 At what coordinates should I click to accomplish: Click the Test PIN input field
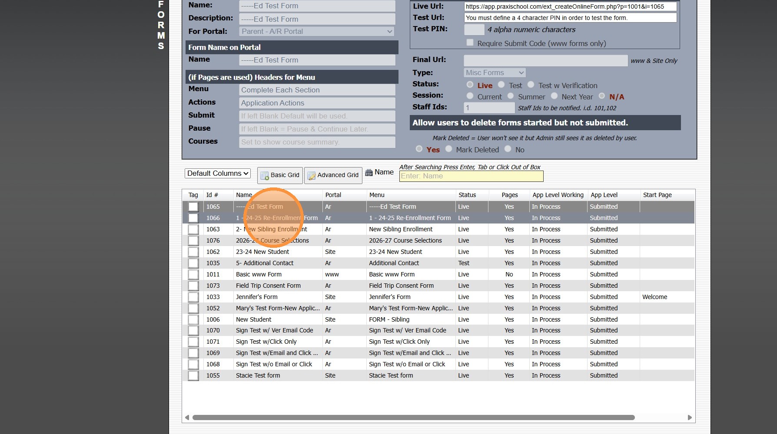(x=474, y=29)
